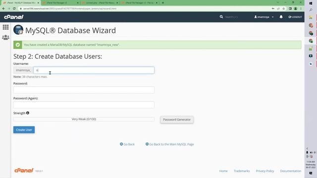The height and width of the screenshot is (178, 317).
Task: Open the Windows Start button
Action: 311,3
